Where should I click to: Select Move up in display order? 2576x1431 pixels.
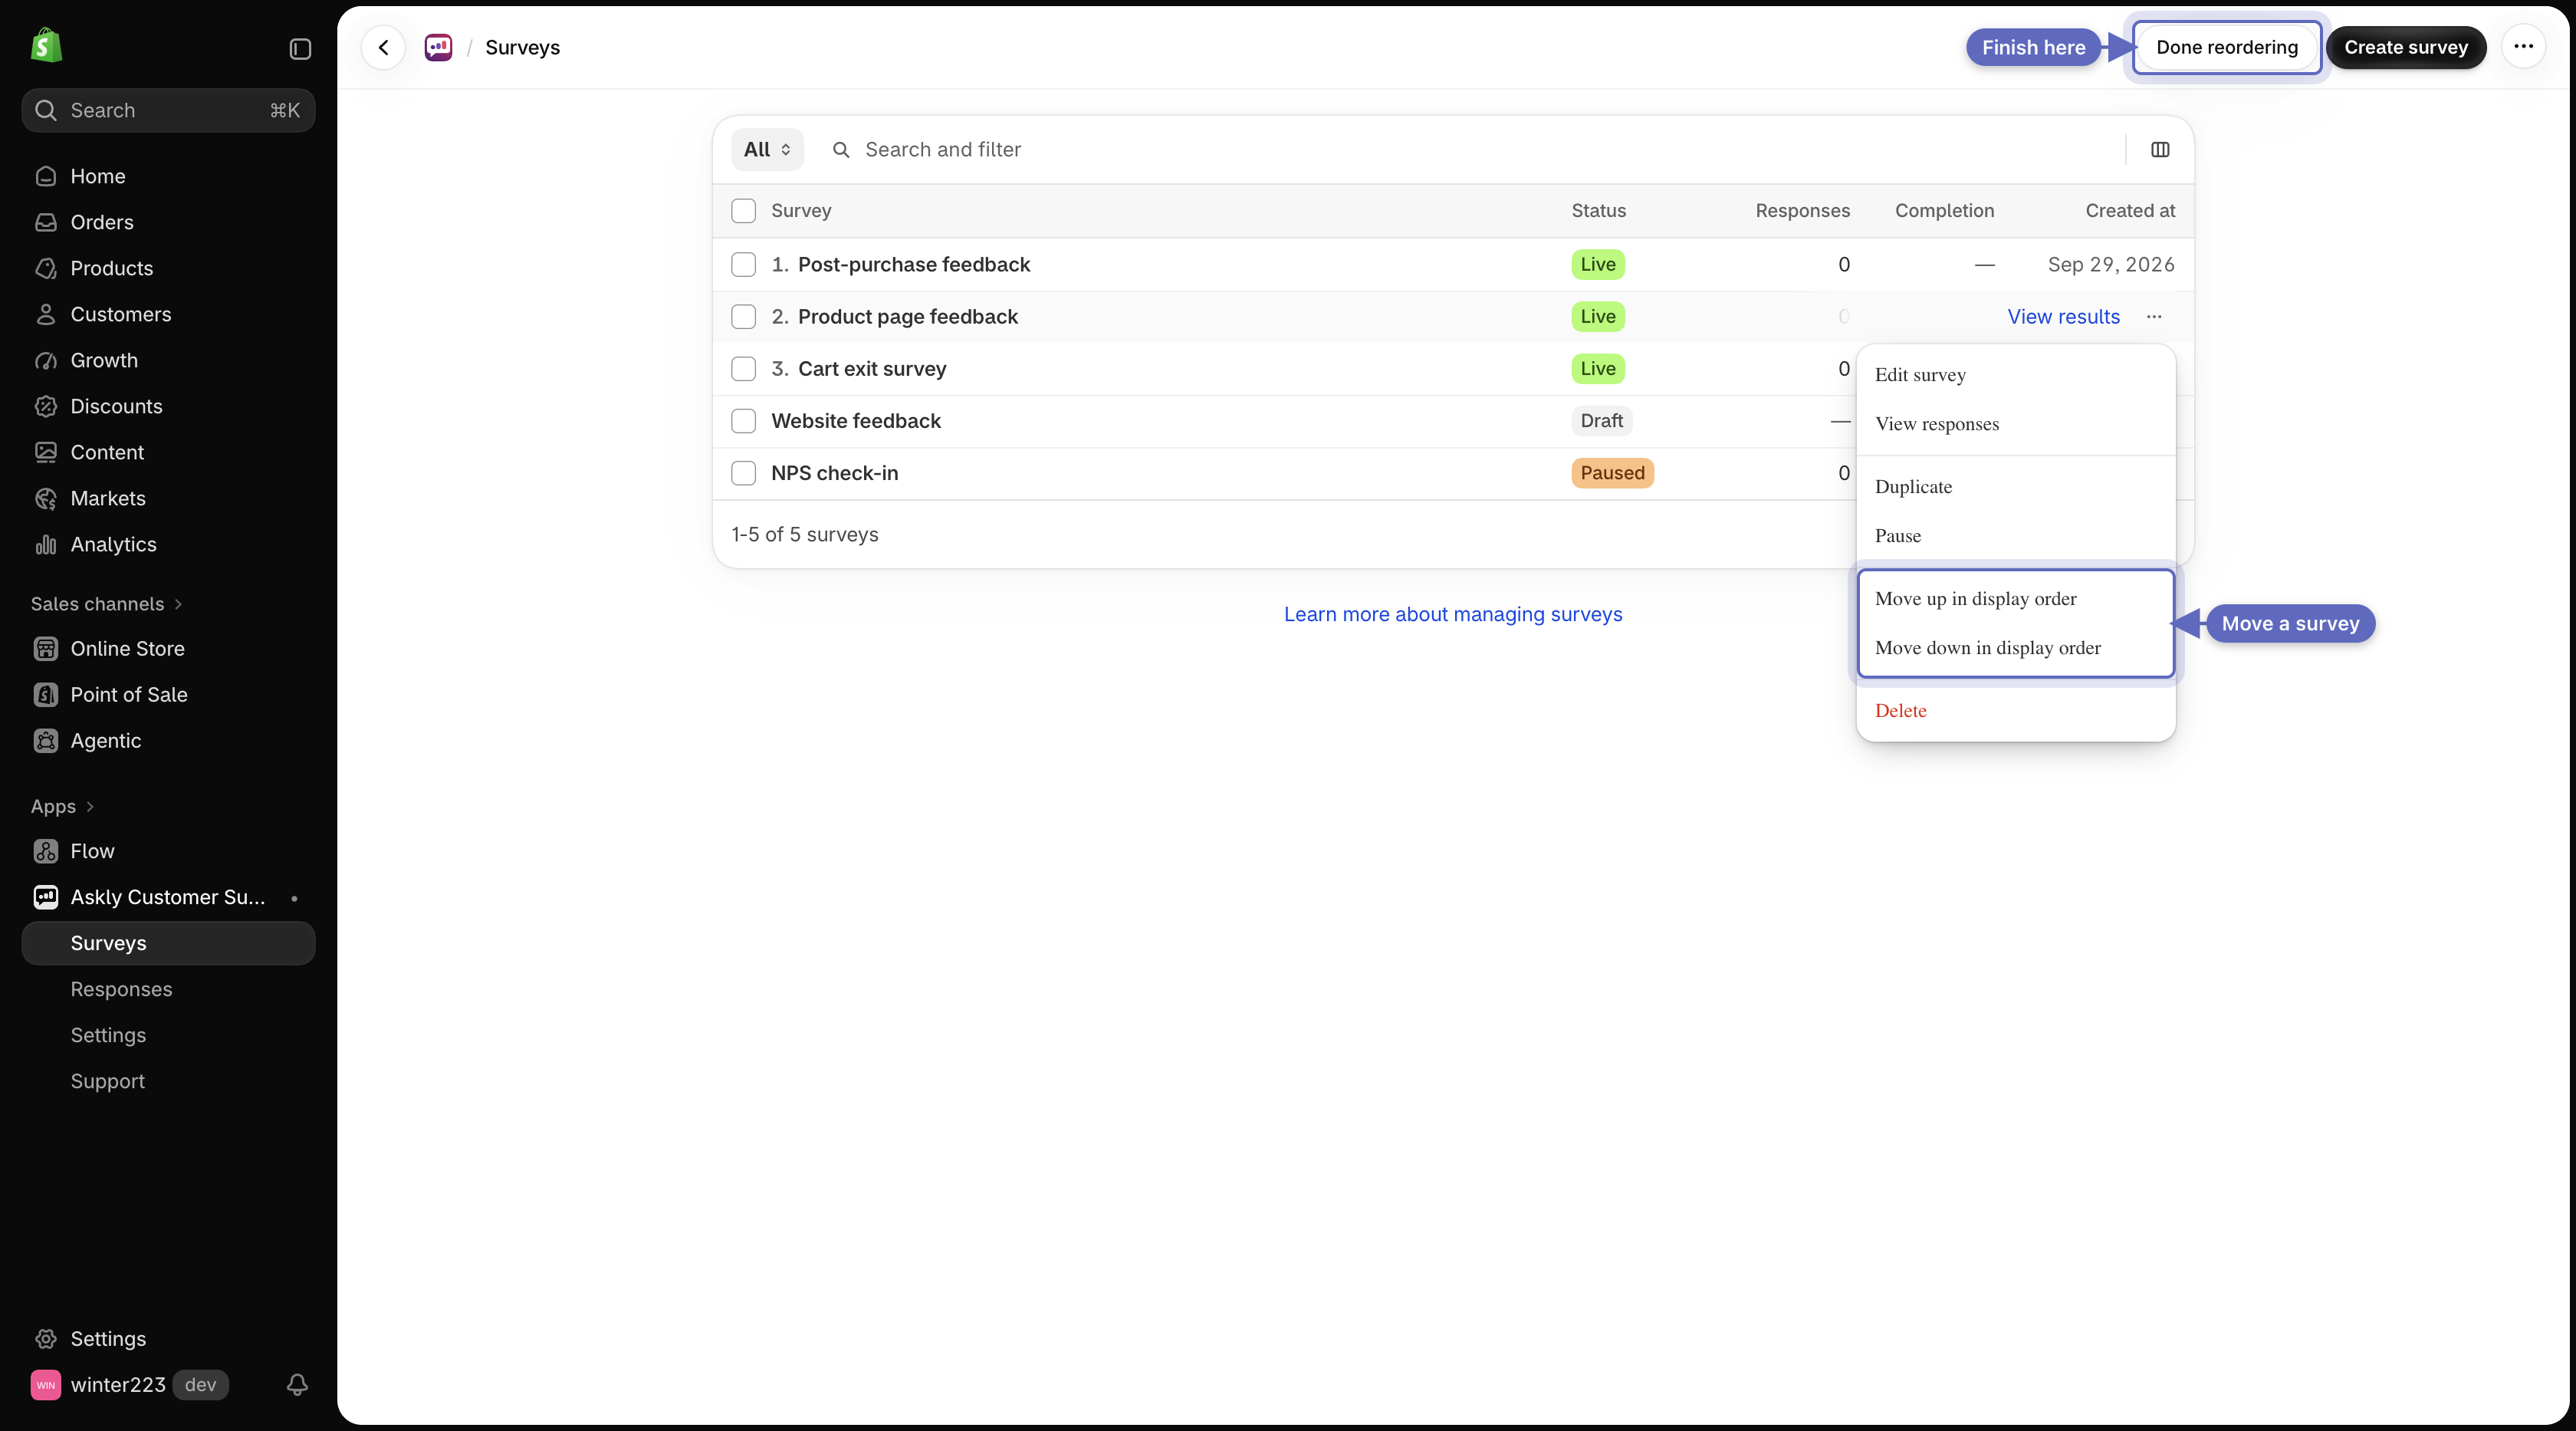(x=2015, y=598)
